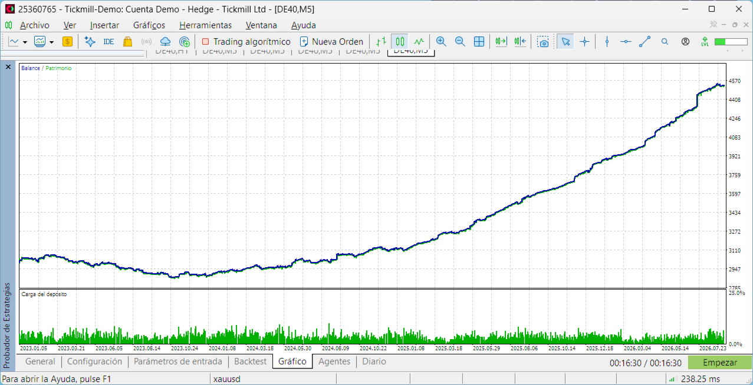Viewport: 753px width, 385px height.
Task: Open the Parámetros de entrada tab
Action: (178, 361)
